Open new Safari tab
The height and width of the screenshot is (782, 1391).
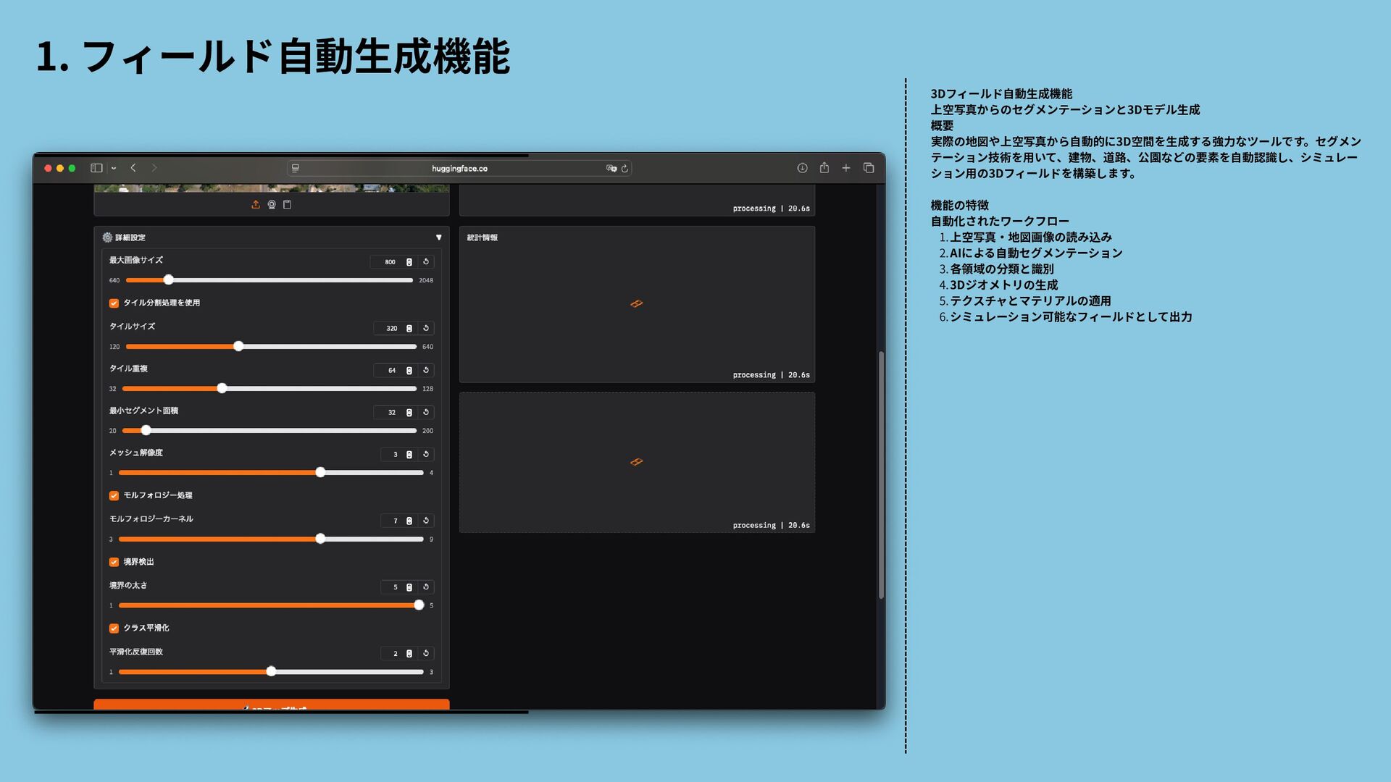pyautogui.click(x=845, y=168)
